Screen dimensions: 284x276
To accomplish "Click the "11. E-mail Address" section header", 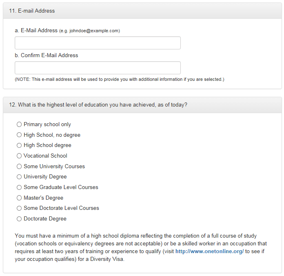I will [32, 11].
